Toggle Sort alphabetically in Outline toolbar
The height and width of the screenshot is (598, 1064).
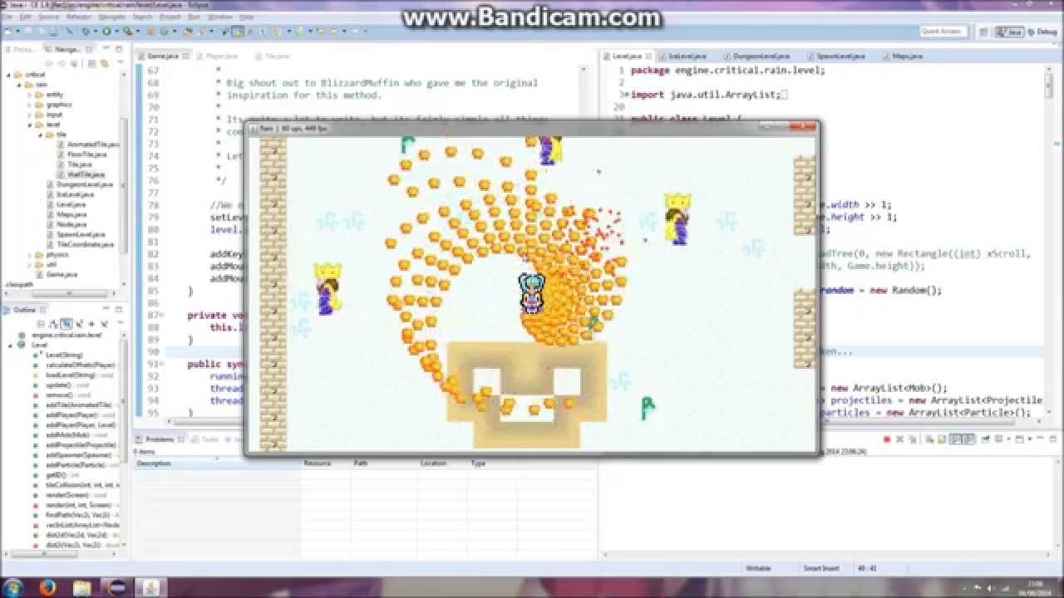tap(53, 323)
